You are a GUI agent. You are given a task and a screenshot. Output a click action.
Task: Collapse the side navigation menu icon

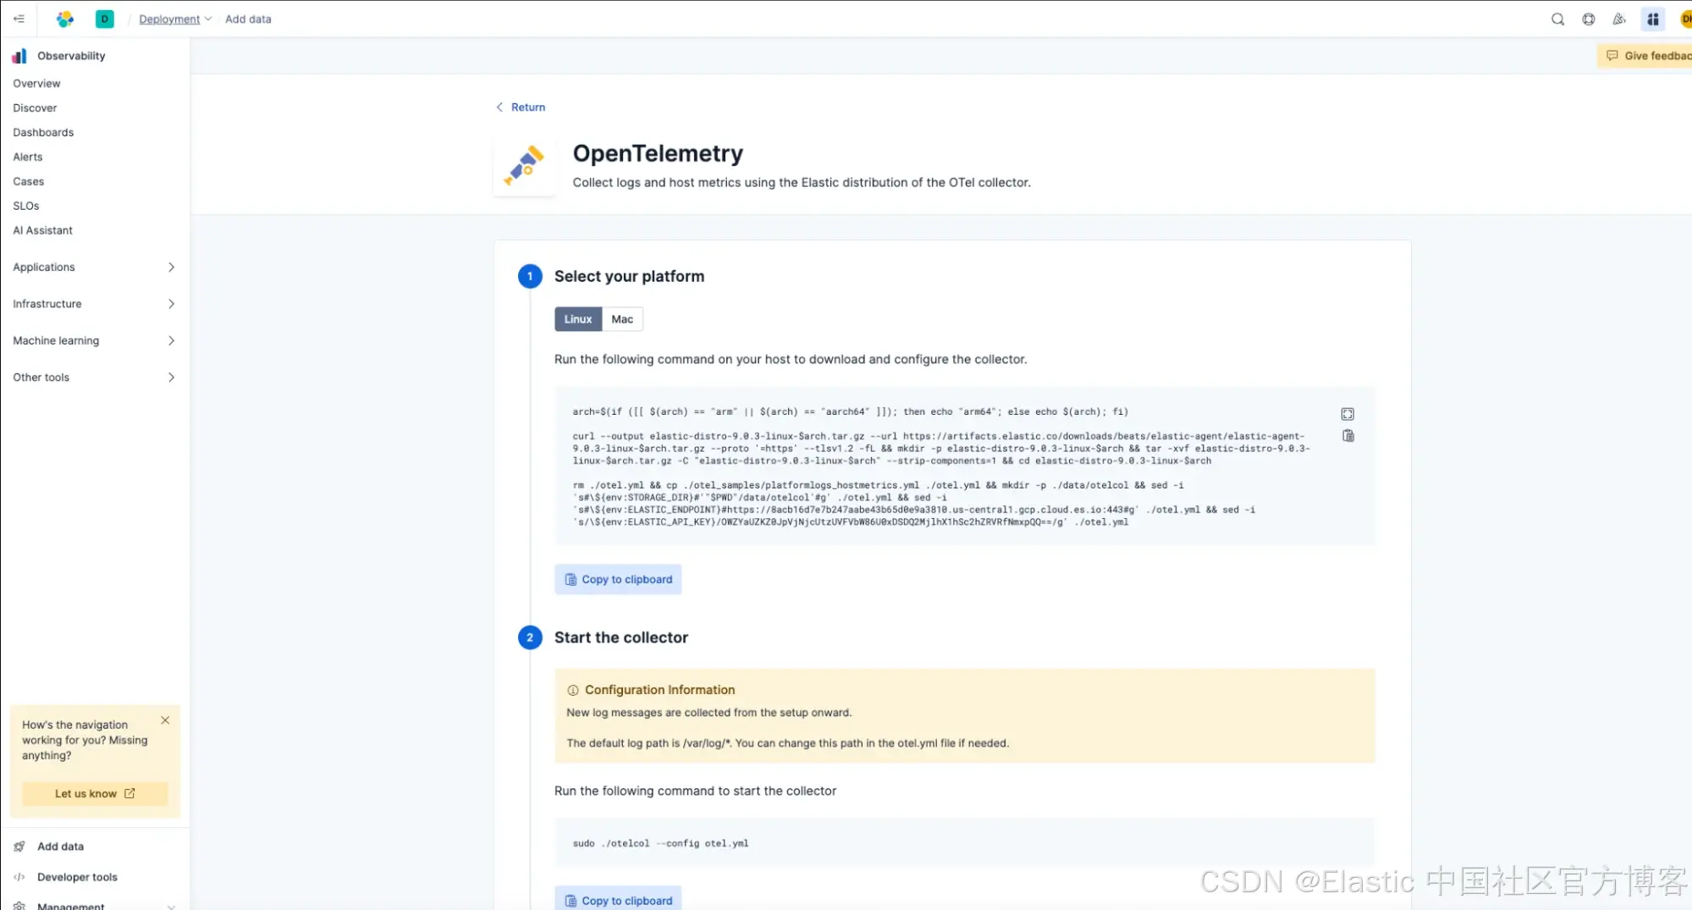tap(19, 19)
